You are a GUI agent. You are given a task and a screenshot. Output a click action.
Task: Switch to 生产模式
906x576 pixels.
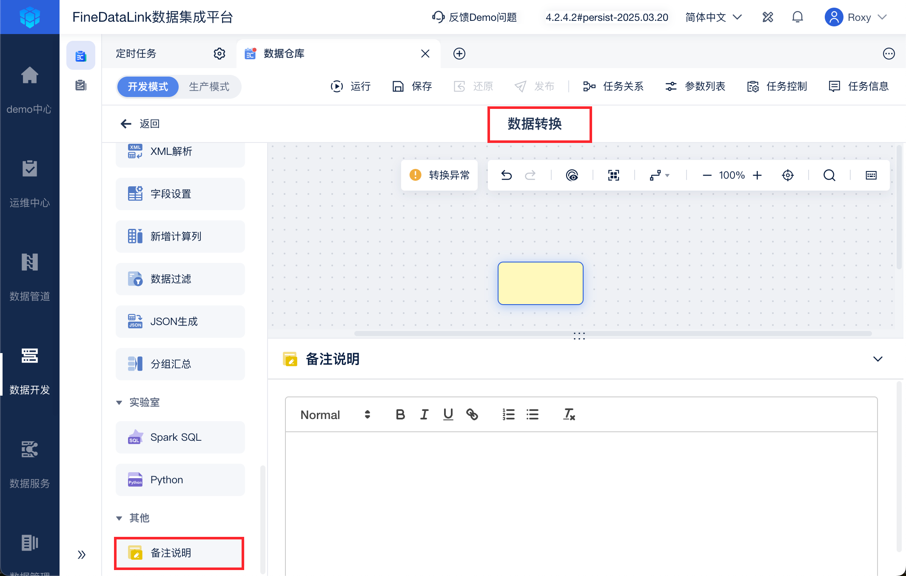tap(209, 87)
